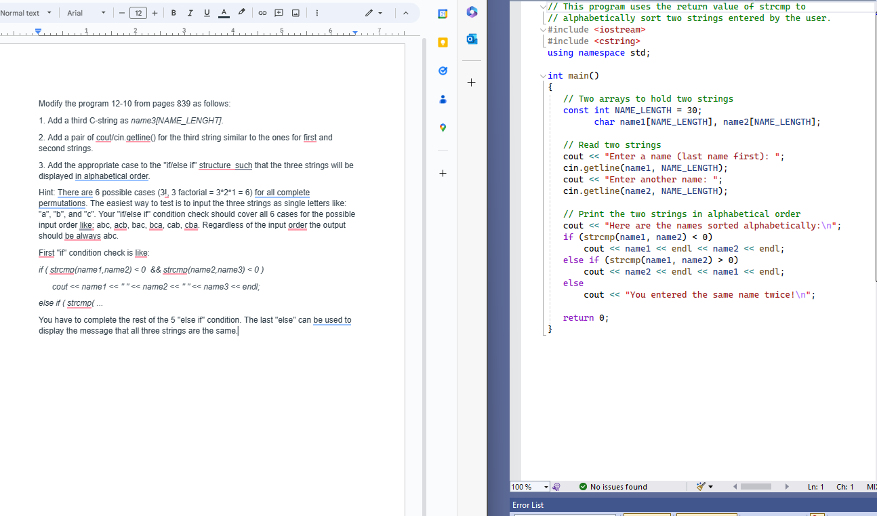Click the Error List panel title

[x=528, y=505]
